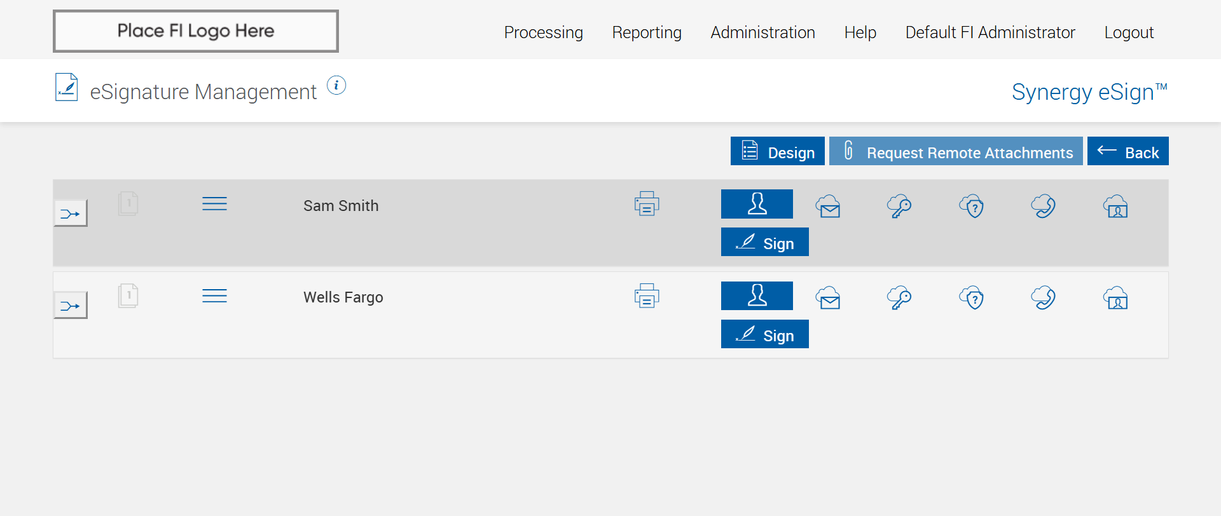
Task: Click the printer icon in Wells Fargo row
Action: coord(647,296)
